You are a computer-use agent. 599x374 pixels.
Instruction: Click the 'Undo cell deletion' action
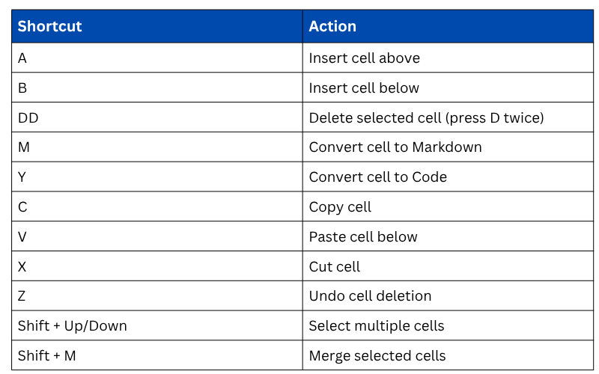click(370, 296)
